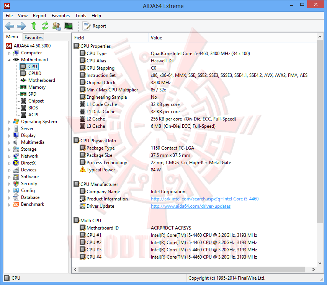Select the Security shield icon
The height and width of the screenshot is (285, 327).
[16, 184]
